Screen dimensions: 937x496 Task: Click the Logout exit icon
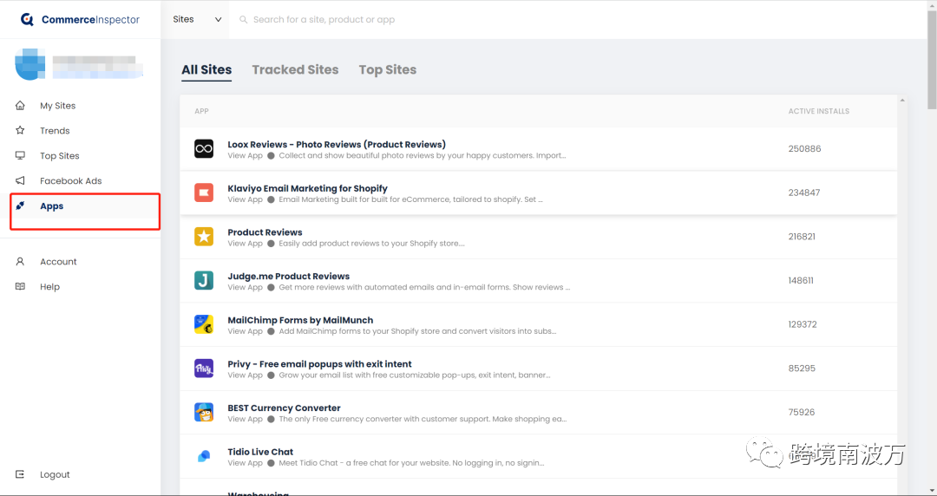coord(20,474)
